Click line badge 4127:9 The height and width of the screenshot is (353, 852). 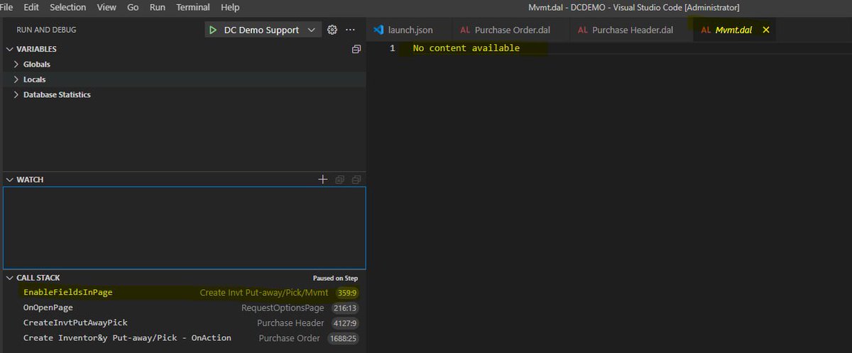[x=344, y=323]
